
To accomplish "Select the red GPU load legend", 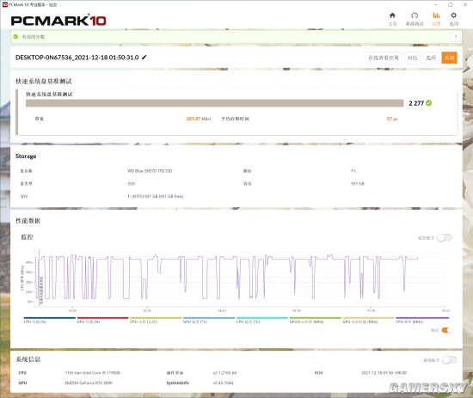I will pyautogui.click(x=102, y=320).
